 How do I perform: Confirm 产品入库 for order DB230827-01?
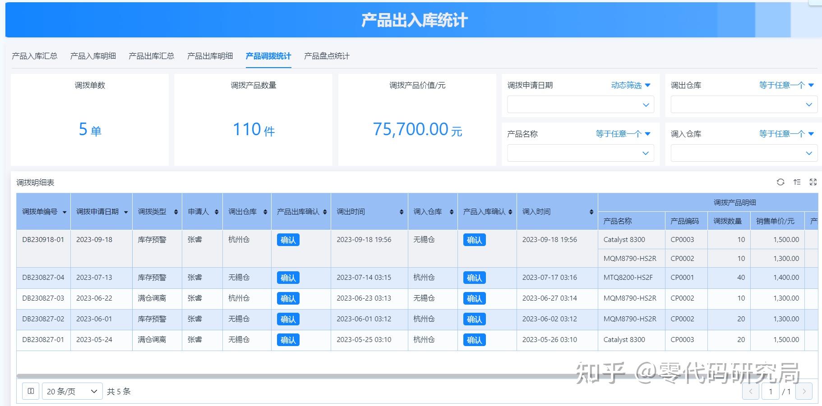click(474, 340)
